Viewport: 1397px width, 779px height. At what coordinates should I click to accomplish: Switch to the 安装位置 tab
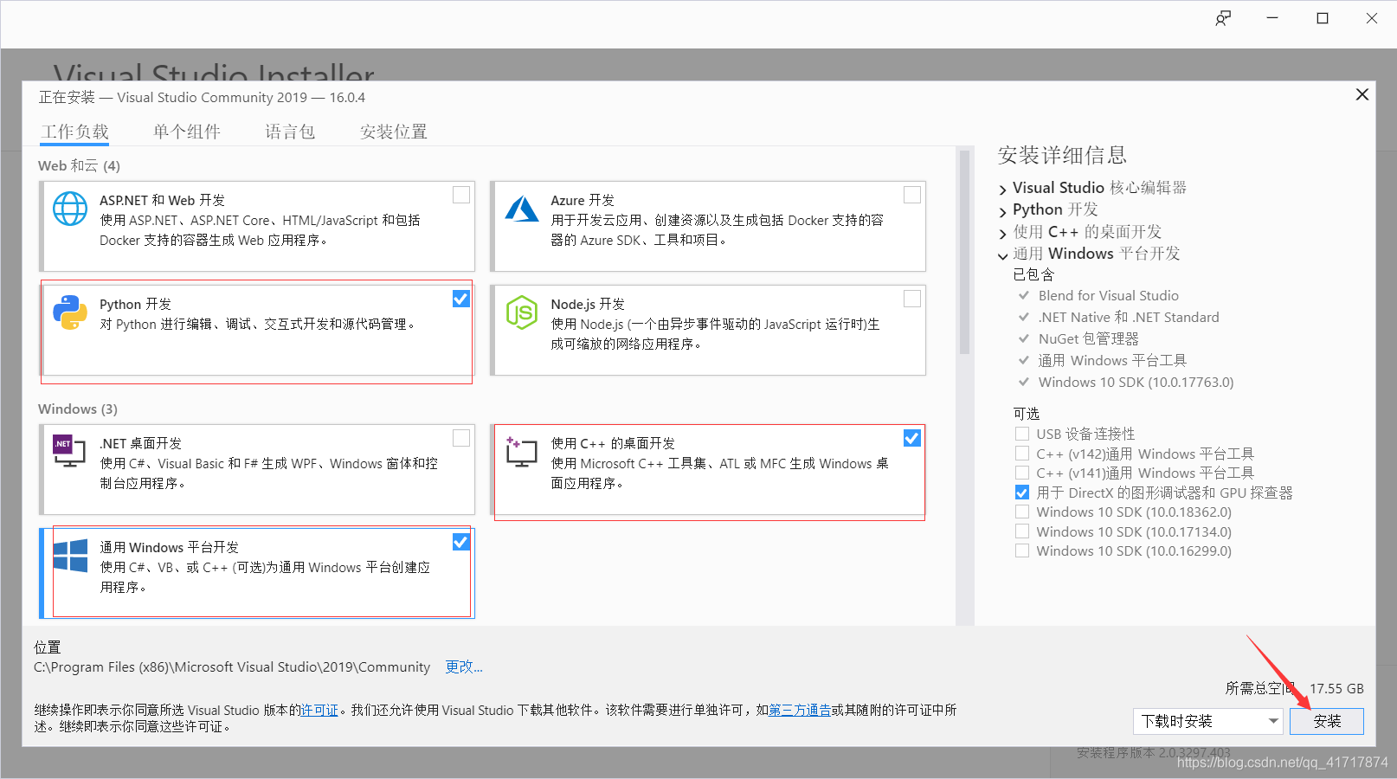(x=394, y=132)
